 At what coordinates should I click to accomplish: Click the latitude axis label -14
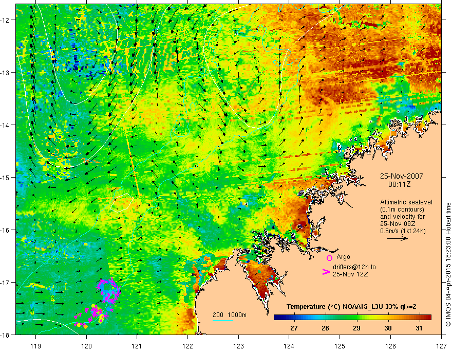(x=6, y=125)
